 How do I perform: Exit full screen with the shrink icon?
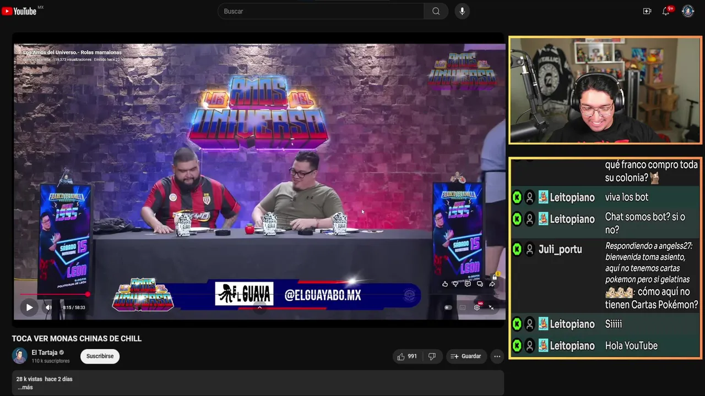(x=491, y=307)
